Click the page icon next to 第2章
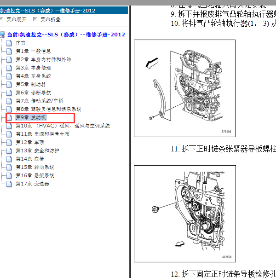 pyautogui.click(x=9, y=59)
